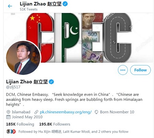View followers you know: Hu Xijin, Lalit Modi
Screen dimensions: 154x138
pos(74,132)
